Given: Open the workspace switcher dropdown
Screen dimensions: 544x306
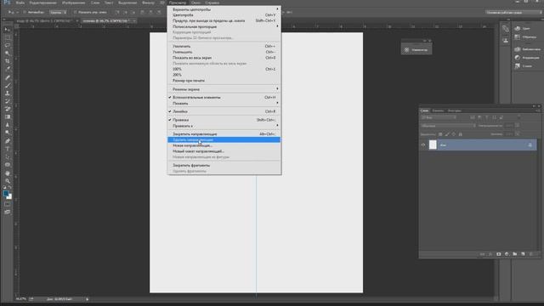Looking at the screenshot, I should click(513, 12).
